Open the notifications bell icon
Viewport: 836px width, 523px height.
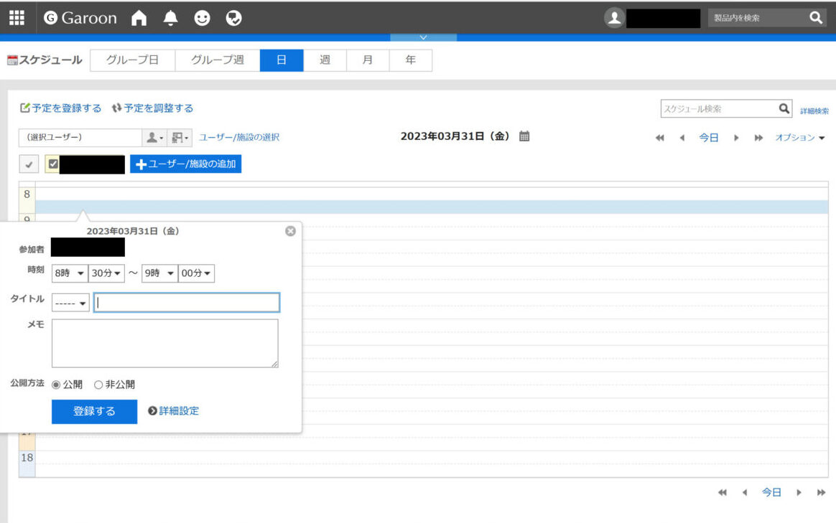click(x=170, y=17)
